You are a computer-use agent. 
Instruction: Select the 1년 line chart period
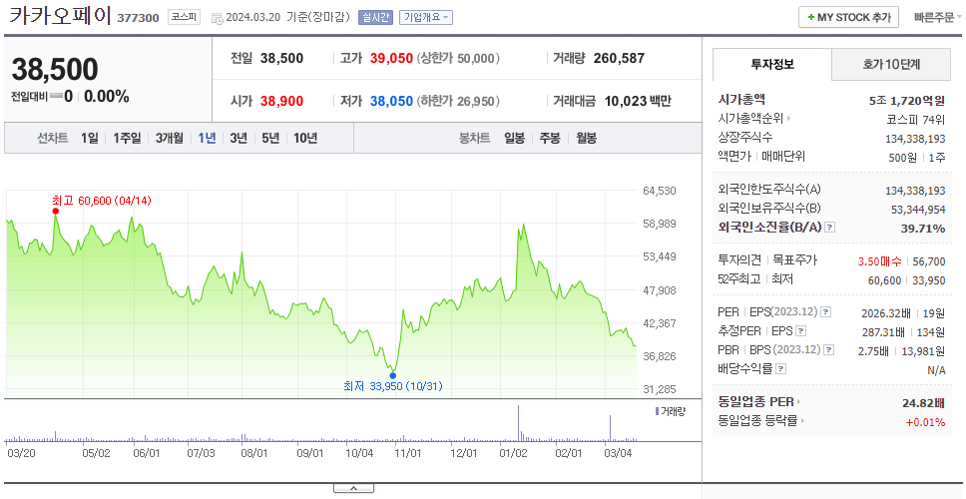(207, 139)
